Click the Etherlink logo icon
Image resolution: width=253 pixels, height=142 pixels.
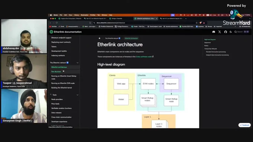click(51, 32)
